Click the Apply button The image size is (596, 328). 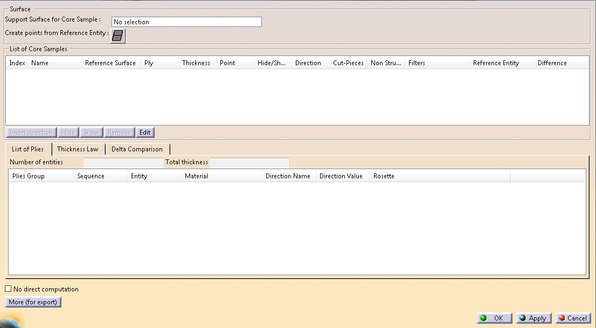[533, 318]
